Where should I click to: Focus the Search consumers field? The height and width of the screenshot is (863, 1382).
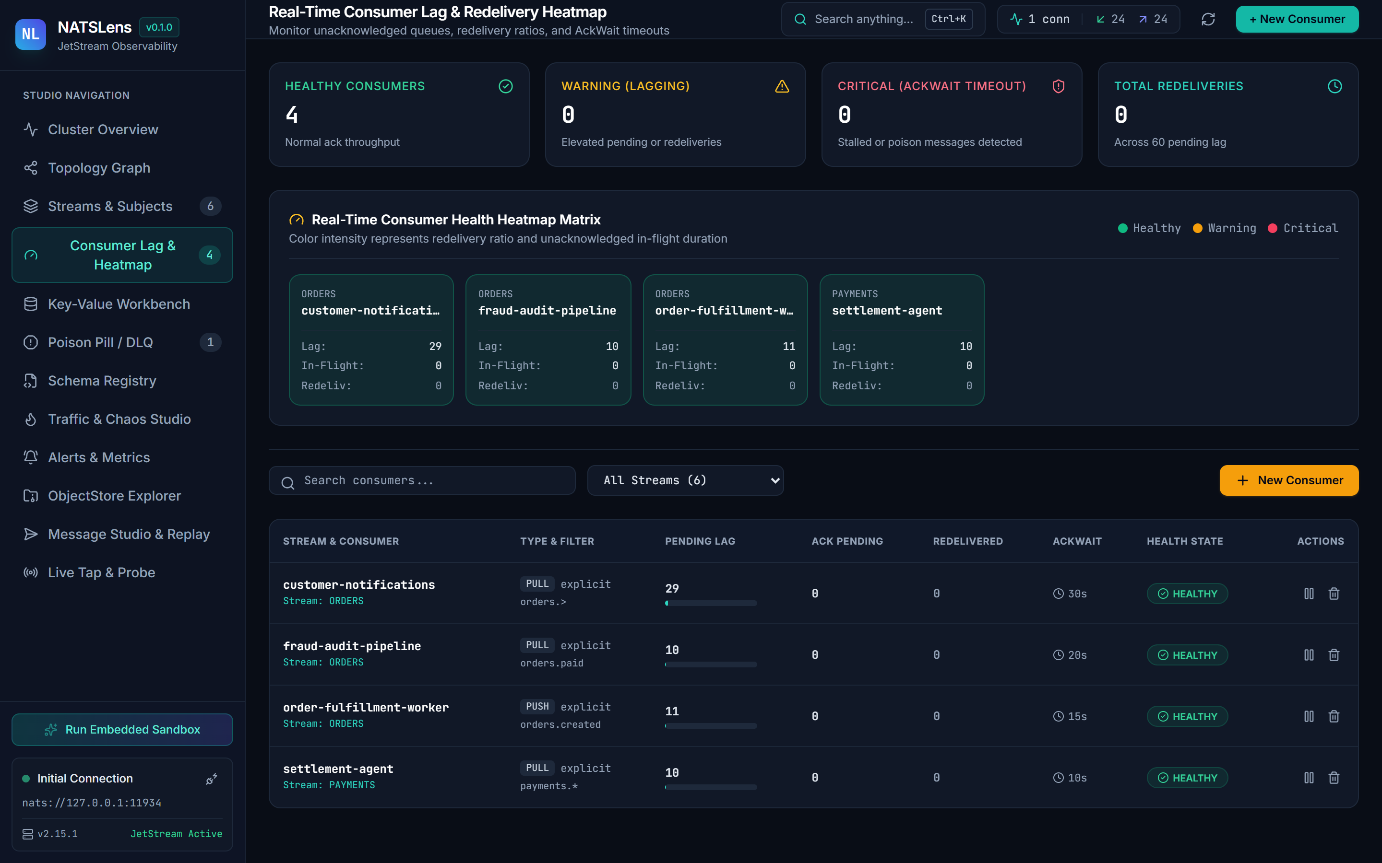click(x=422, y=480)
